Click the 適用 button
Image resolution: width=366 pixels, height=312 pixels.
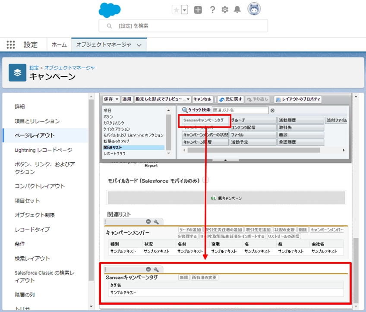point(126,99)
